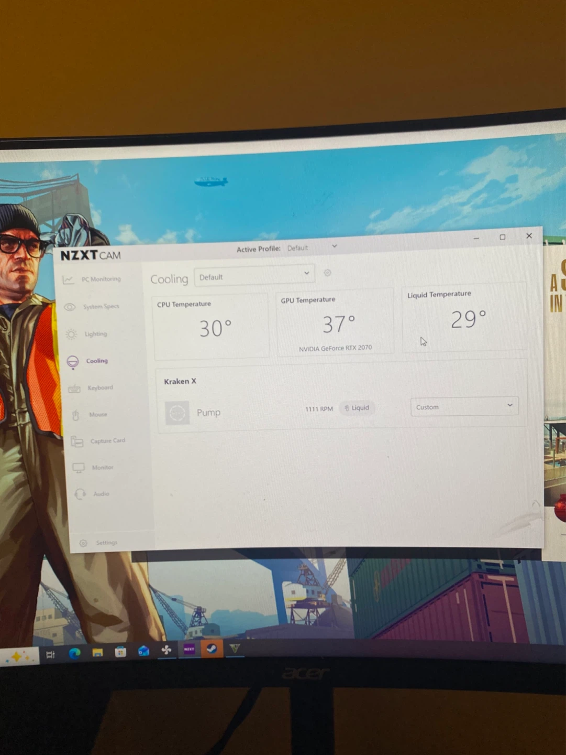Click the CPU Temperature card title
Image resolution: width=566 pixels, height=755 pixels.
[x=184, y=304]
